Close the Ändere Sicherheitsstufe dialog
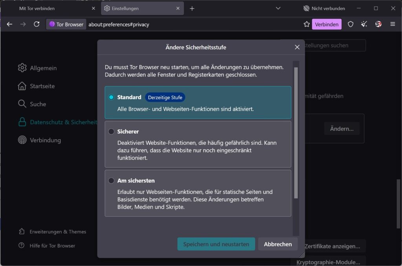This screenshot has height=266, width=402. tap(297, 47)
